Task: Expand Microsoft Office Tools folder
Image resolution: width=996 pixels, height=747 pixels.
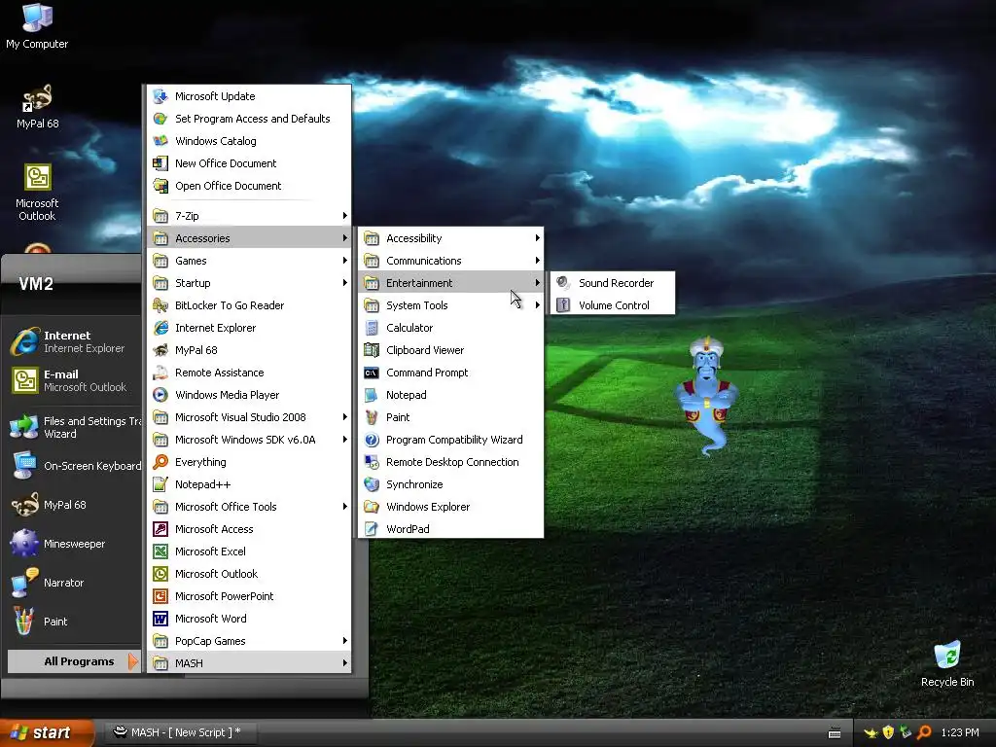Action: coord(249,506)
